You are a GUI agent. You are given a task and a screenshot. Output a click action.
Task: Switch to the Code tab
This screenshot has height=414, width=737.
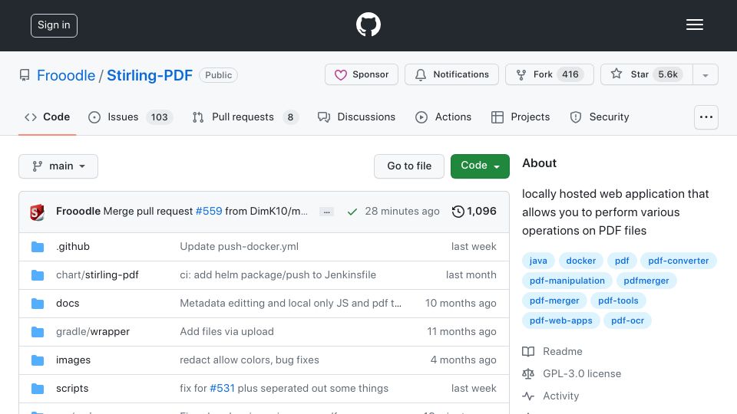47,117
